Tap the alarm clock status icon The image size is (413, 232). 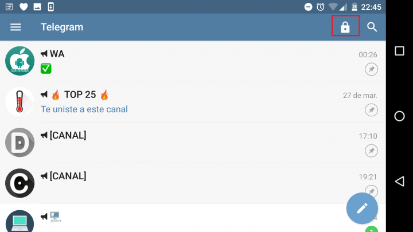(x=320, y=7)
